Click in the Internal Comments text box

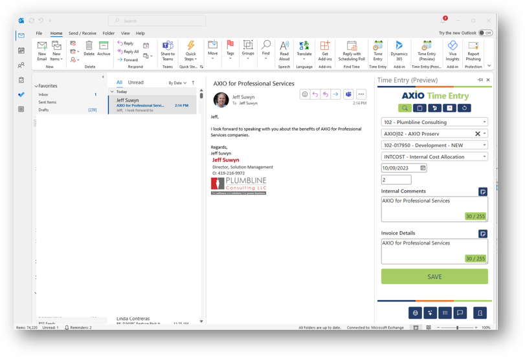pyautogui.click(x=434, y=209)
